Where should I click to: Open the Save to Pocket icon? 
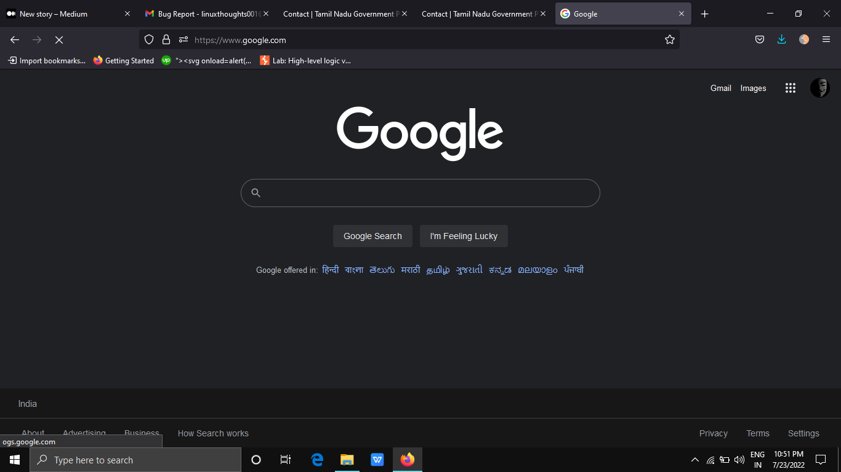click(760, 39)
